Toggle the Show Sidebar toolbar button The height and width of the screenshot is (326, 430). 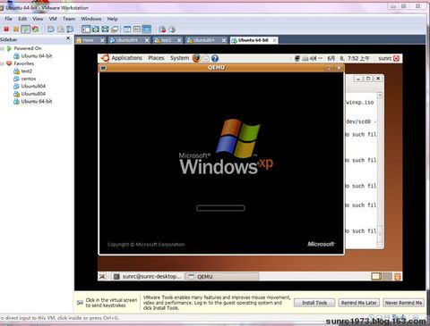click(x=86, y=29)
